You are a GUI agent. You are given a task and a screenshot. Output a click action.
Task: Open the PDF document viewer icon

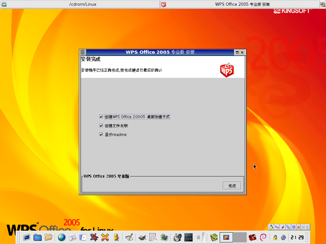click(x=153, y=237)
